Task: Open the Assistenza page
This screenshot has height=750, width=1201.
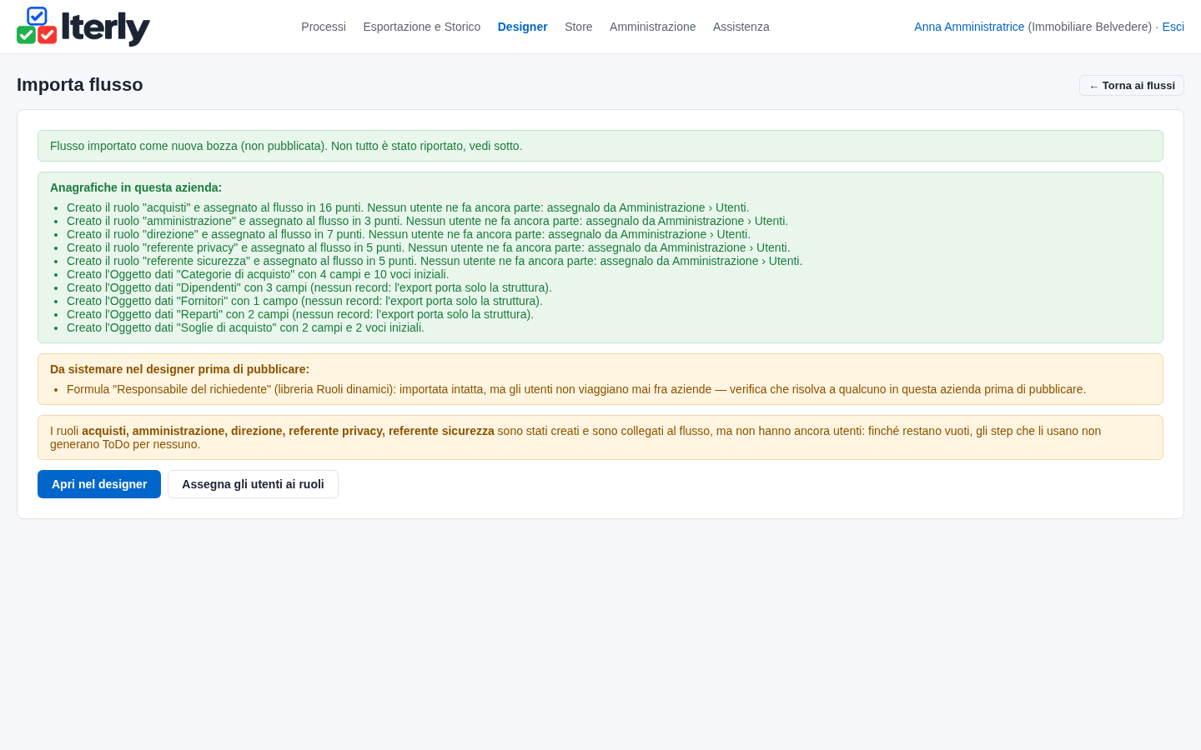Action: coord(741,27)
